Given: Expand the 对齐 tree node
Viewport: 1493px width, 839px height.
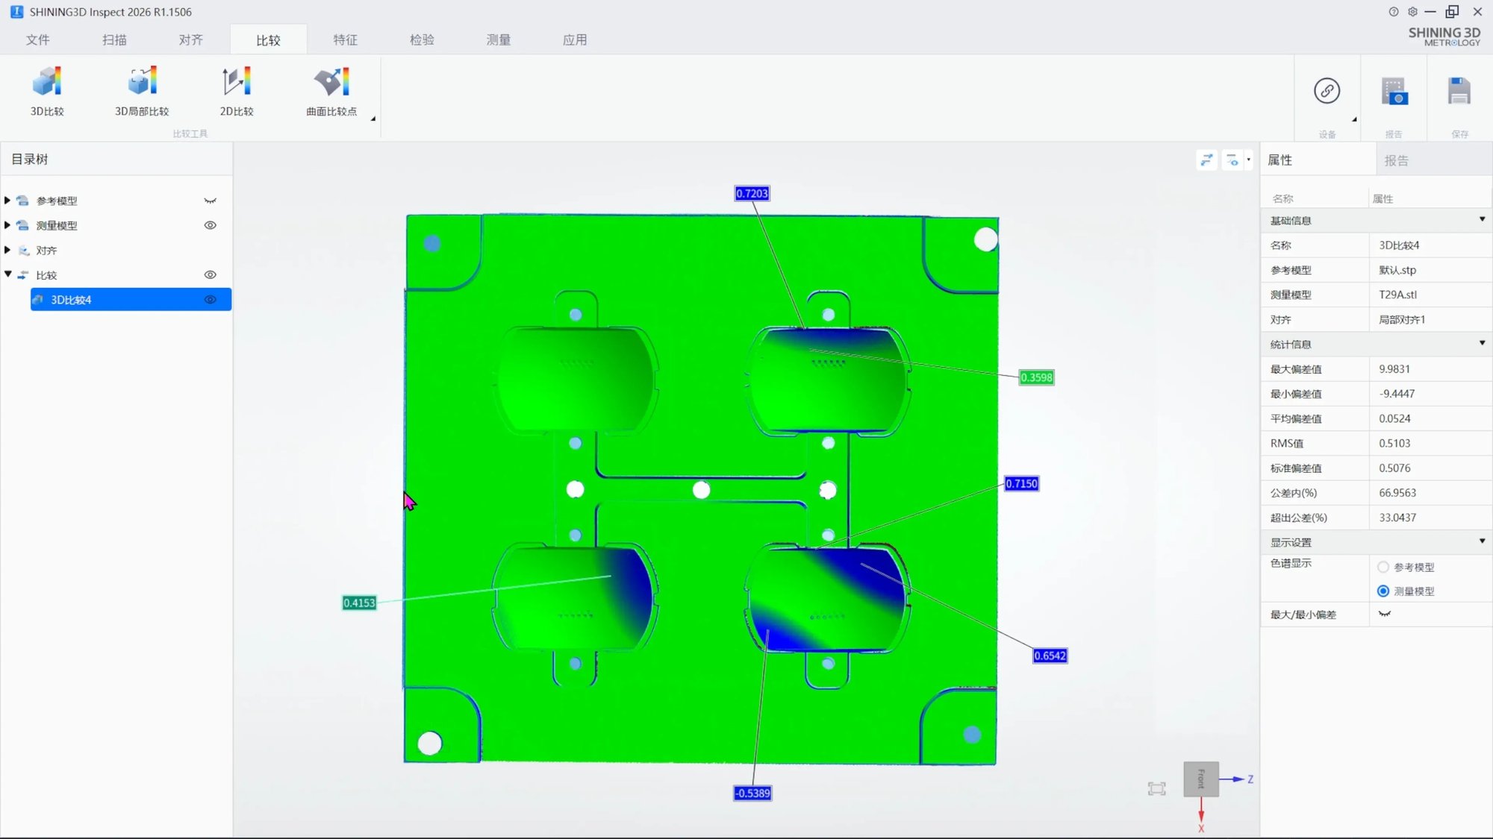Looking at the screenshot, I should pos(7,250).
